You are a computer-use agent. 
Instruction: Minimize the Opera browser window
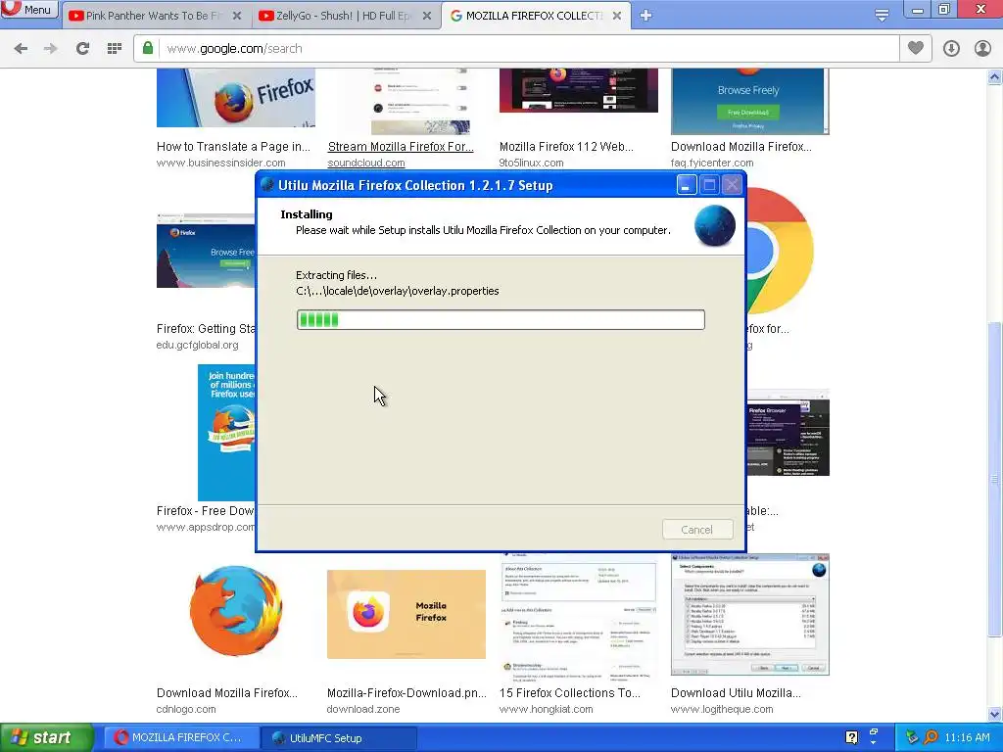coord(917,10)
